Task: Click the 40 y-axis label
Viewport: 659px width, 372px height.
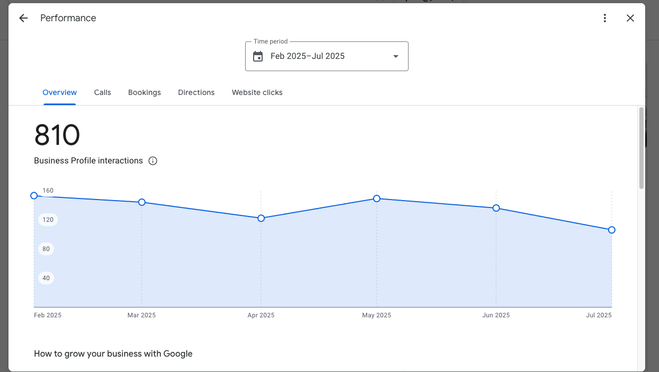Action: [46, 278]
